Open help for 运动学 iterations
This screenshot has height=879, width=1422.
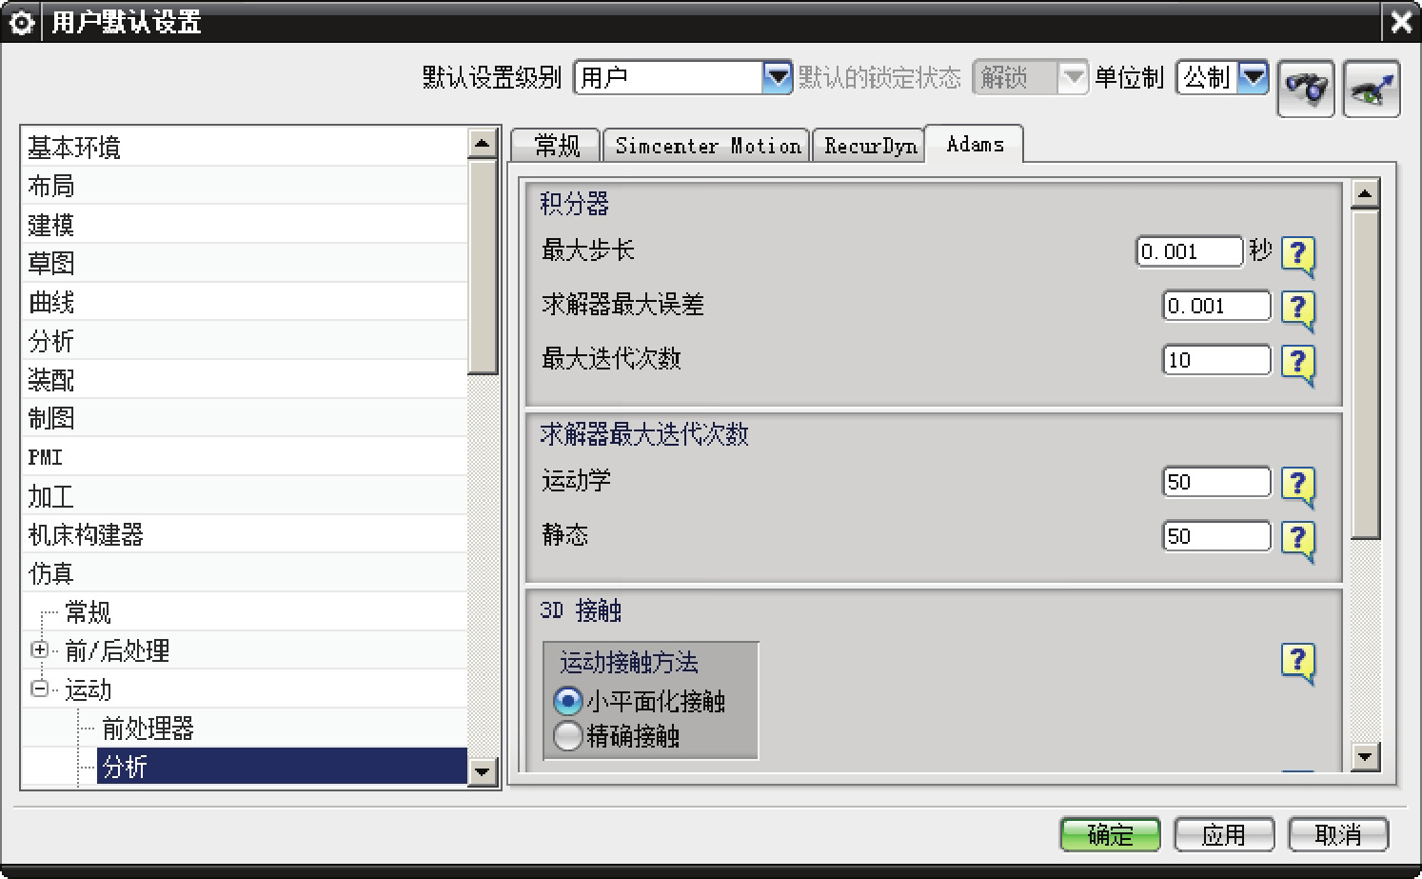click(x=1298, y=484)
